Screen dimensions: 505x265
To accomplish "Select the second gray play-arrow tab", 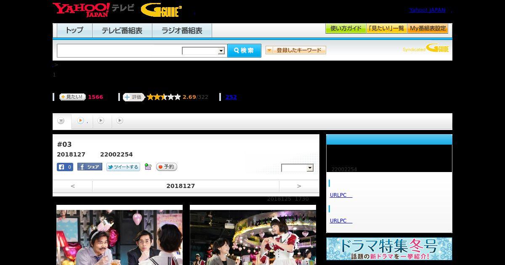I will (x=101, y=121).
